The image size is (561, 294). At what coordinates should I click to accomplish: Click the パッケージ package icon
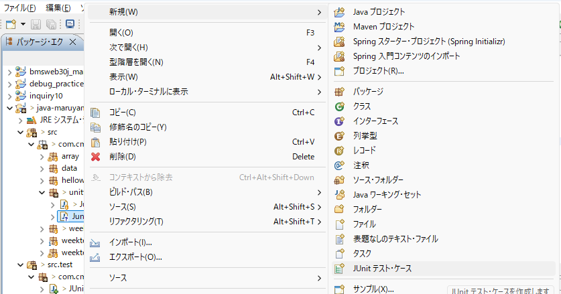340,92
